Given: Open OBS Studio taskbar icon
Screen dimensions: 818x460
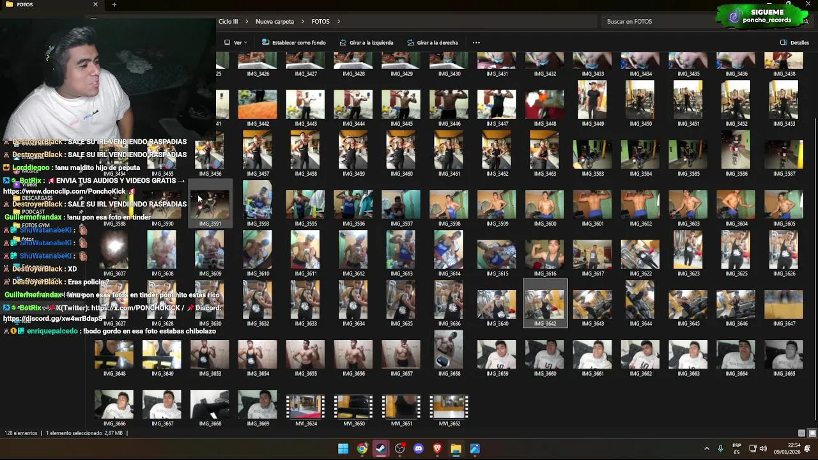Looking at the screenshot, I should (x=400, y=448).
